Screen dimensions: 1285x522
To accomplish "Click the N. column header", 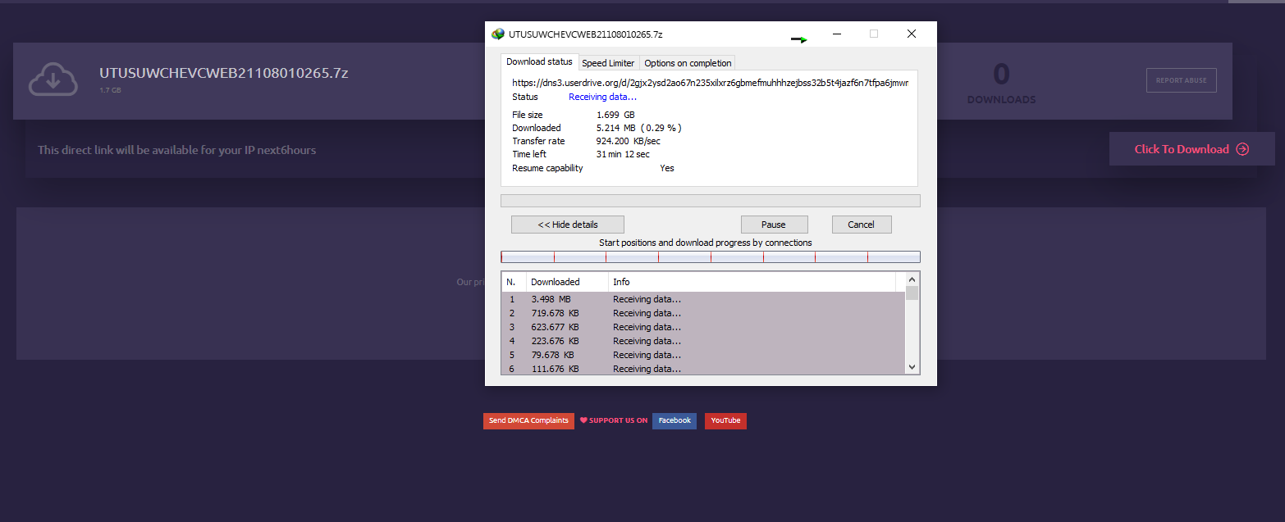I will (x=514, y=282).
